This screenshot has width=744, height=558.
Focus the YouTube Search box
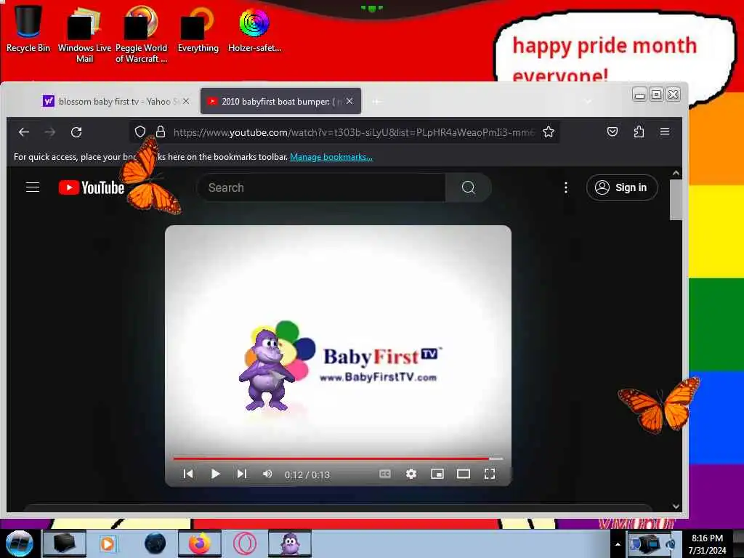click(x=320, y=187)
